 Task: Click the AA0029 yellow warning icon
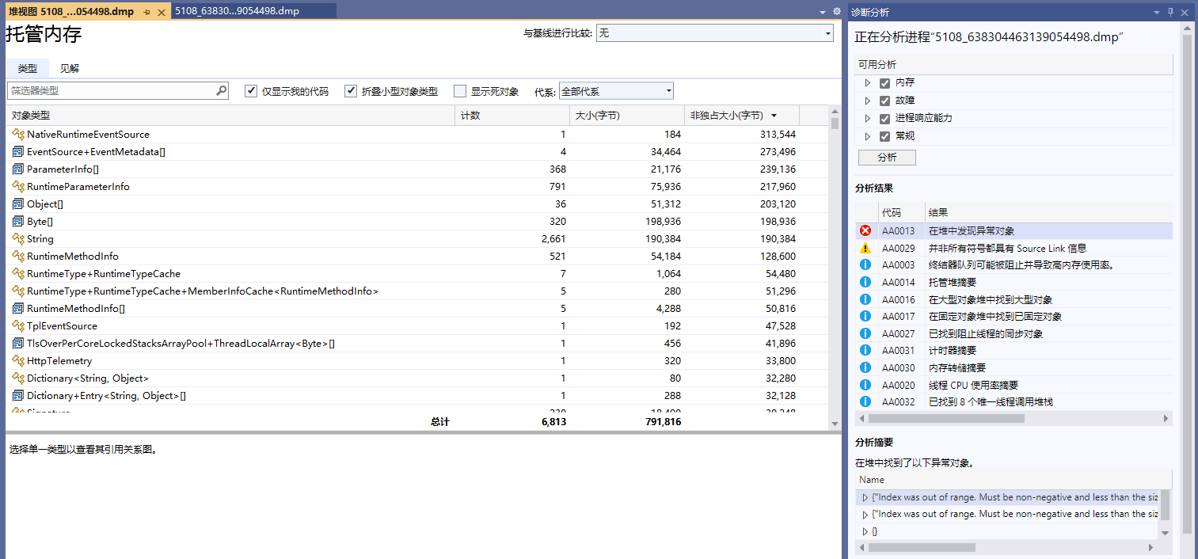[865, 248]
